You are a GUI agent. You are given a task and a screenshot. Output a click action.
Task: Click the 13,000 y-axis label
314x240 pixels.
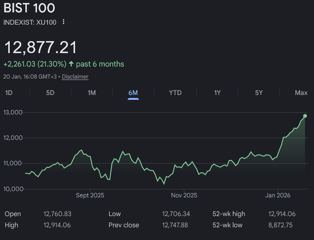(x=13, y=112)
